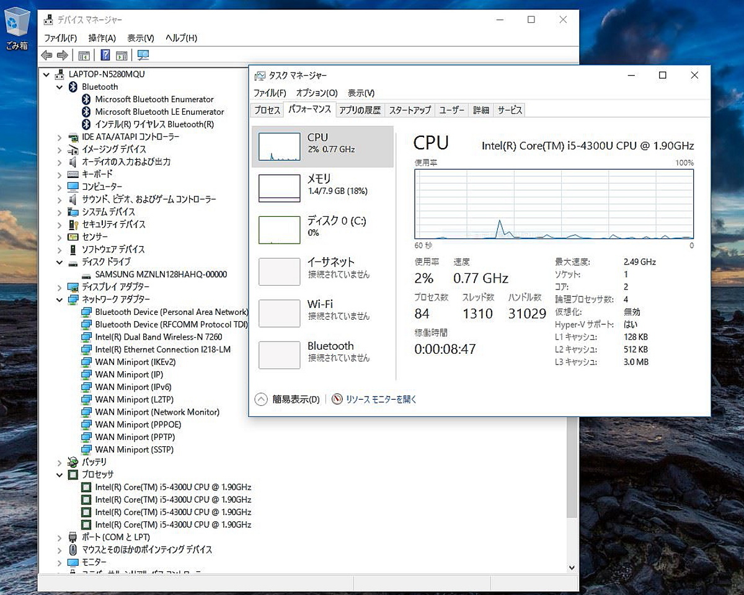
Task: Click the ソフトウェア デバイス category label
Action: (113, 249)
